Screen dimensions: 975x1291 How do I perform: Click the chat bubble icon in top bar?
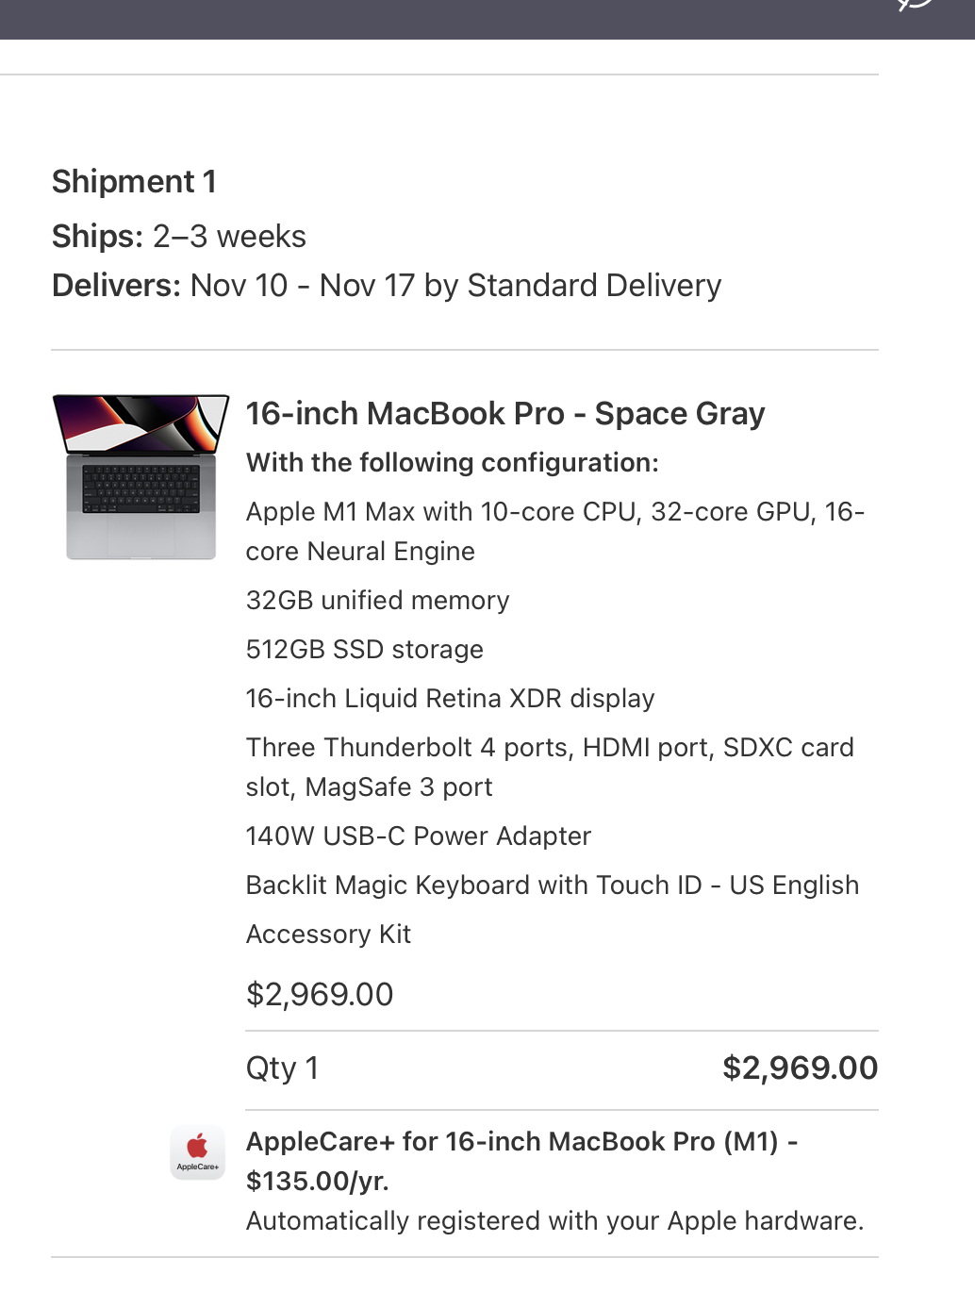(914, 4)
